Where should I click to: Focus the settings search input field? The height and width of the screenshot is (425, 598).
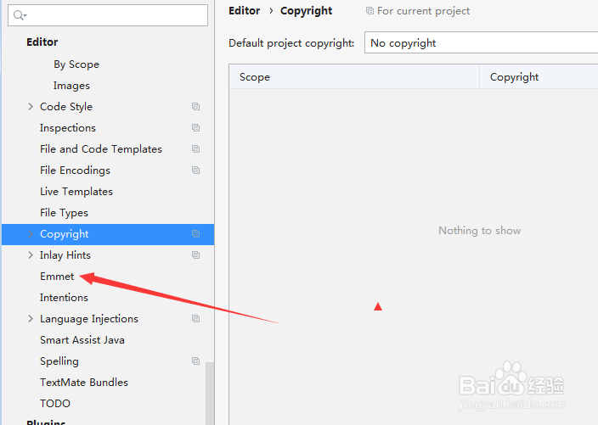click(x=115, y=15)
